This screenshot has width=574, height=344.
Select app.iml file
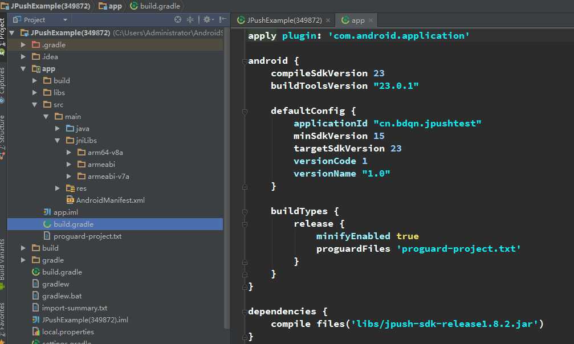(x=66, y=212)
